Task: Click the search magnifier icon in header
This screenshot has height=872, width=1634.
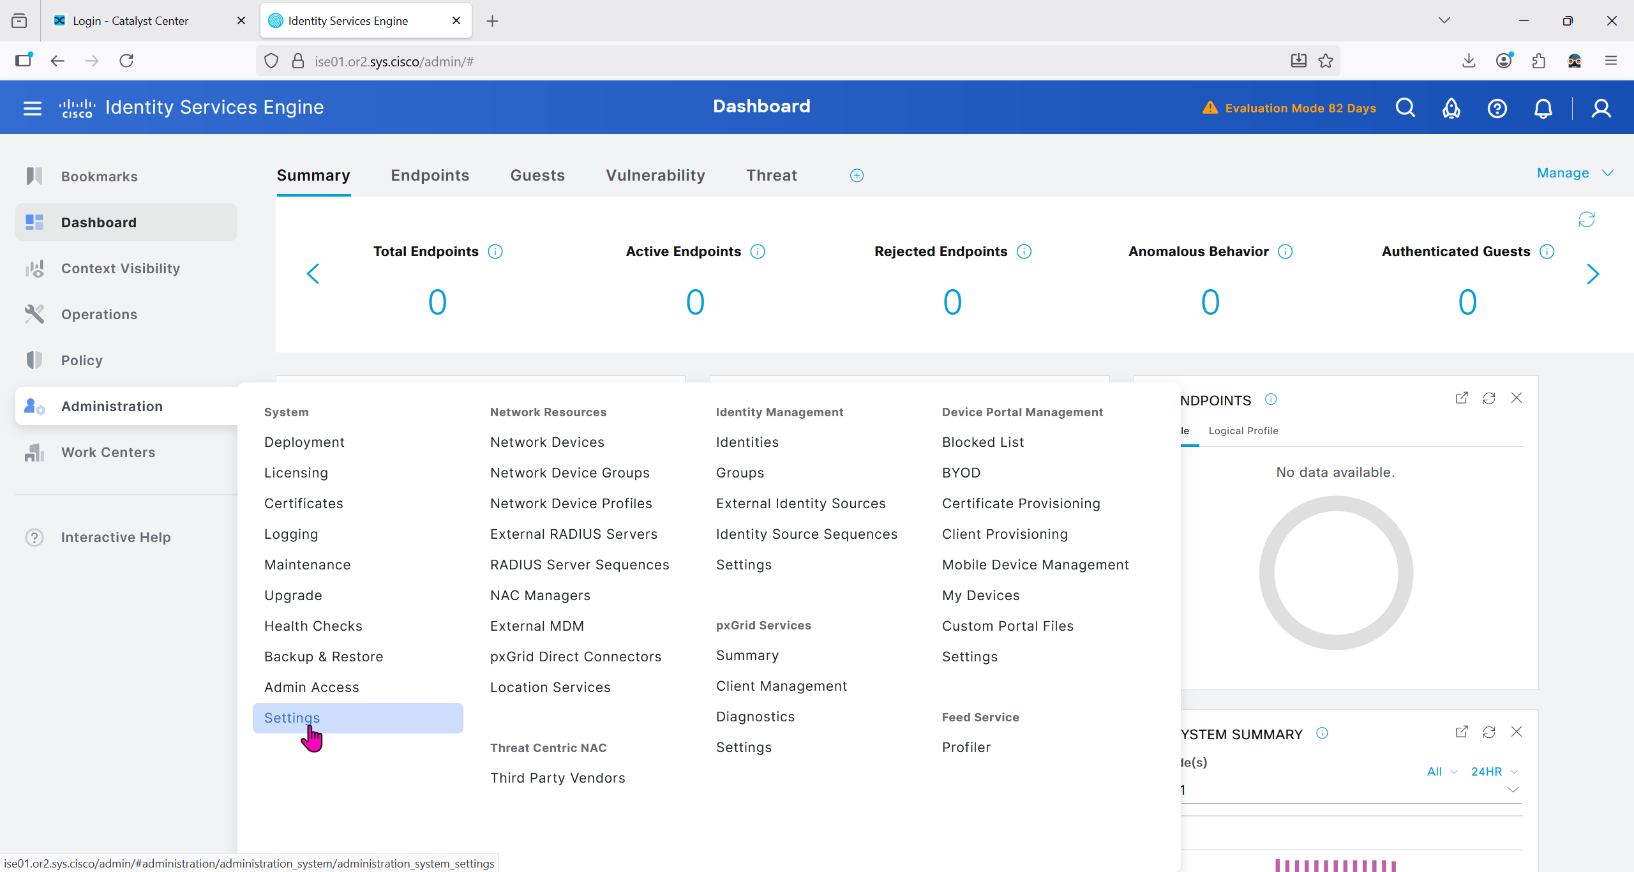Action: pos(1405,108)
